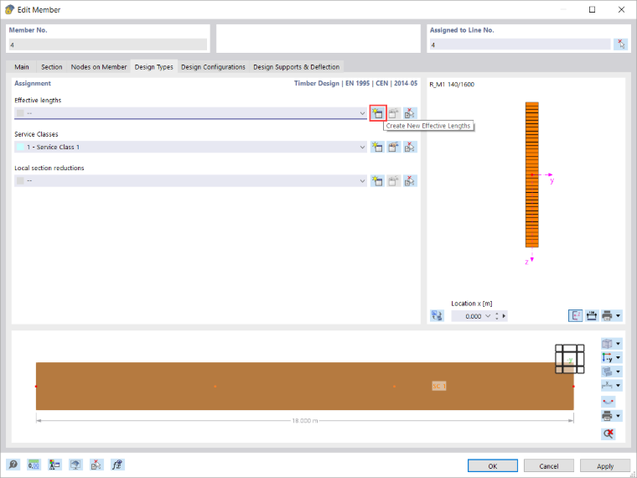This screenshot has width=637, height=478.
Task: Close the Edit Member dialog
Action: pos(621,9)
